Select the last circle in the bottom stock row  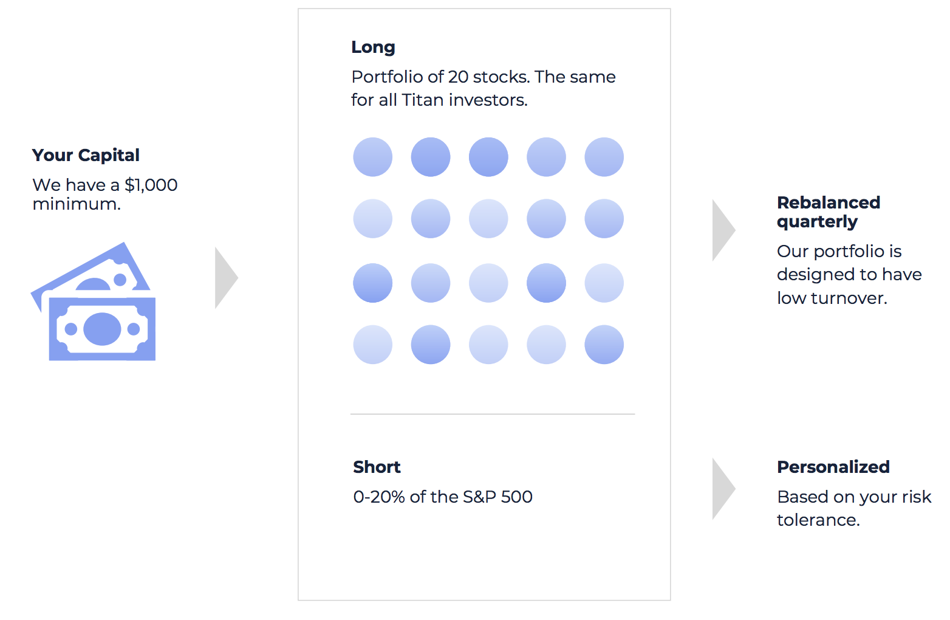point(604,345)
